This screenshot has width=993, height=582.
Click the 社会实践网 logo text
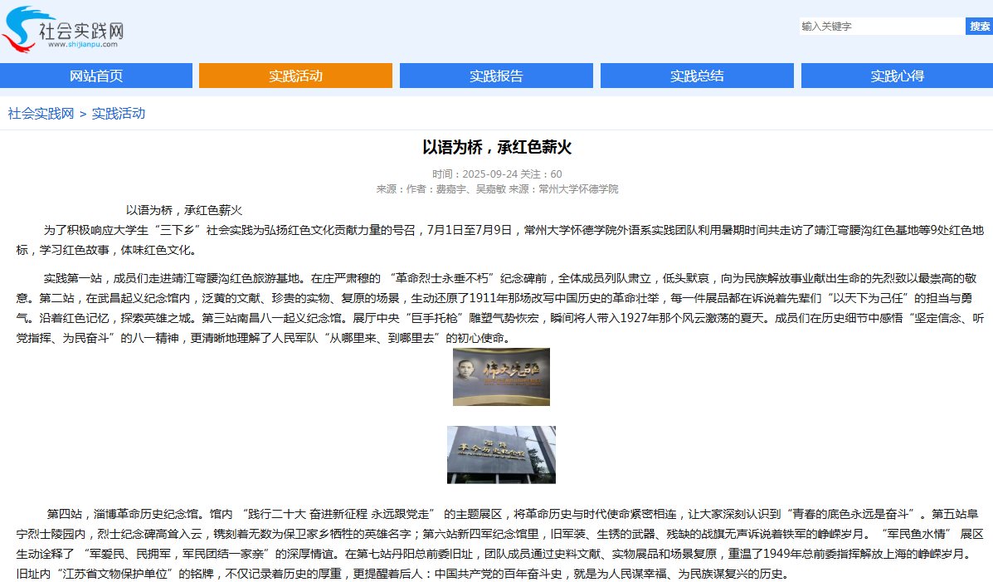81,31
